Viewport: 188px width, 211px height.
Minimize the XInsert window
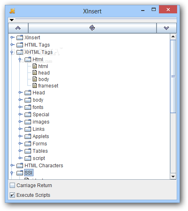click(x=143, y=10)
